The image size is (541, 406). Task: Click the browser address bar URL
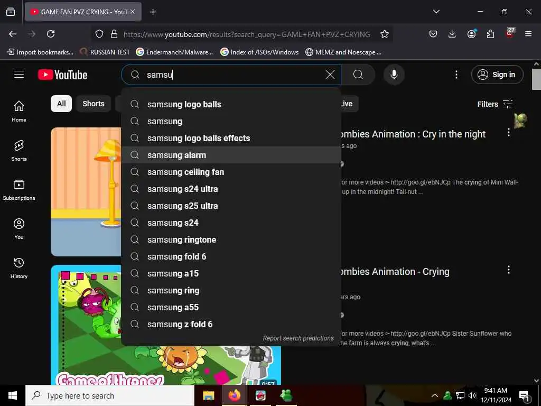coord(247,34)
